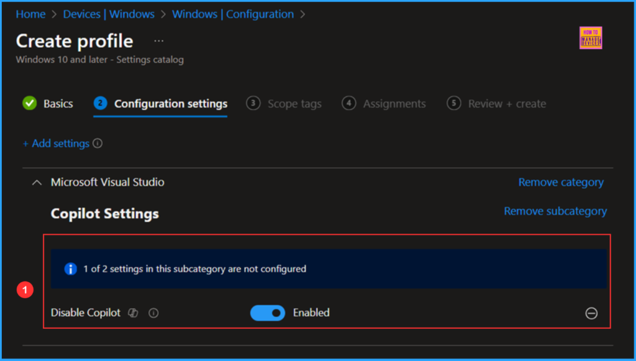This screenshot has height=361, width=636.
Task: Click the info icon beside Add settings
Action: pos(98,144)
